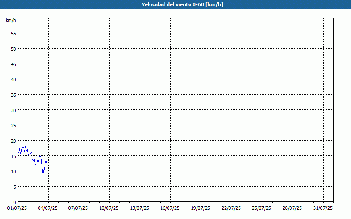The width and height of the screenshot is (351, 219).
Task: Click the chart title 'Velocidad del viento 0-60 [km/h]'
Action: click(x=183, y=4)
